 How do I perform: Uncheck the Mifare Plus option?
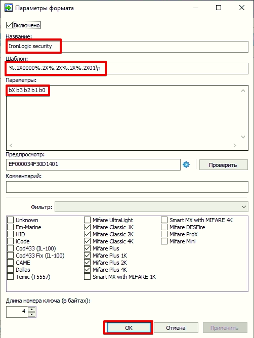tap(87, 248)
